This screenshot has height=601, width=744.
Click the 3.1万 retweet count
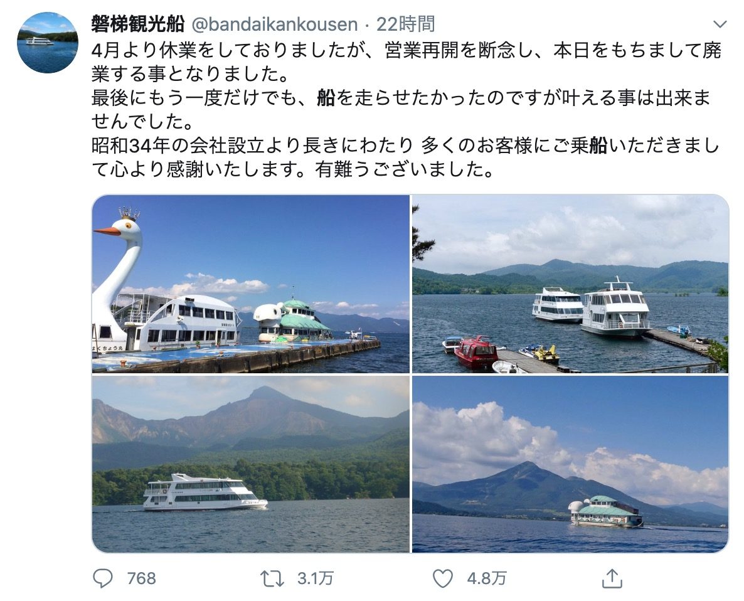point(315,578)
